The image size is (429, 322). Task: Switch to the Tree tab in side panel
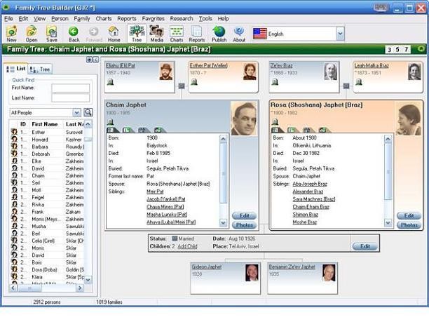(x=40, y=69)
